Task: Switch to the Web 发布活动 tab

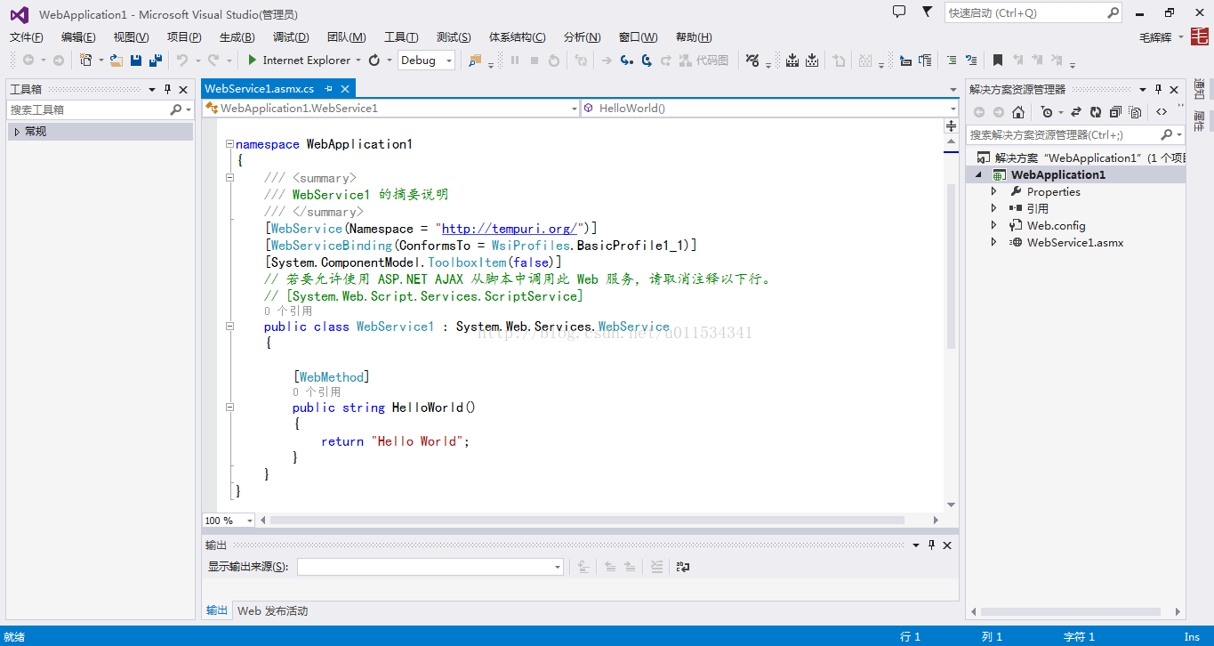Action: coord(272,611)
